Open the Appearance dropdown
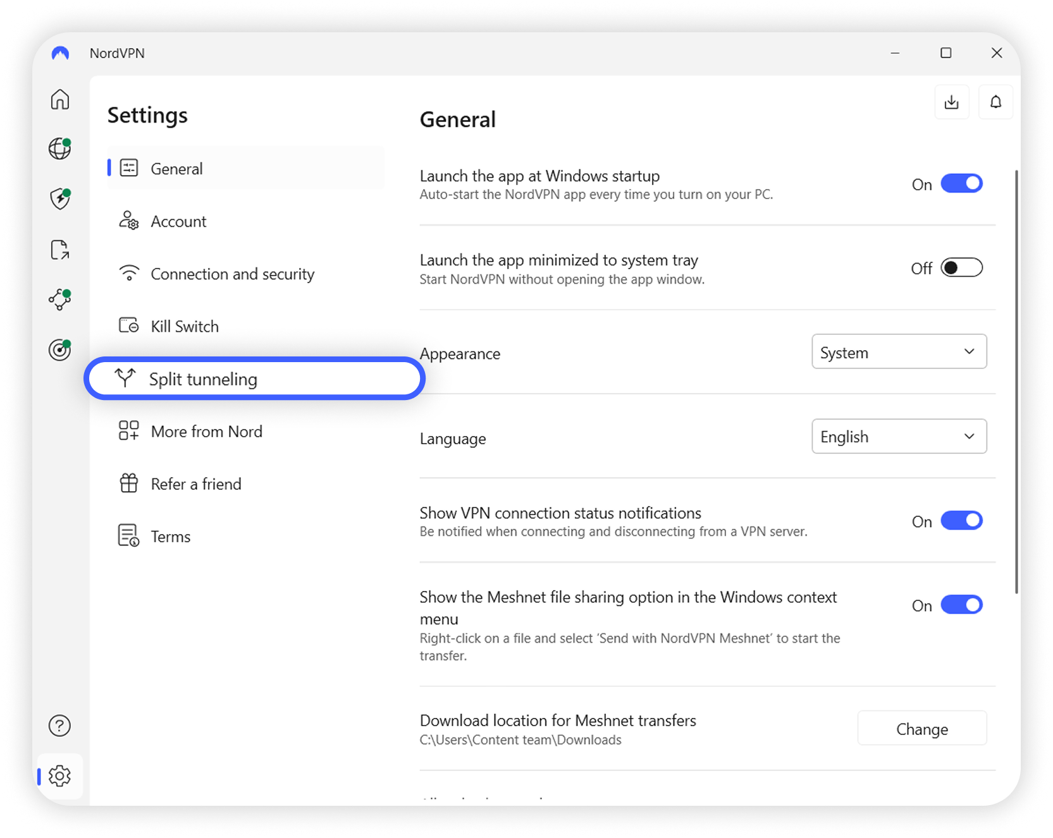 click(899, 351)
